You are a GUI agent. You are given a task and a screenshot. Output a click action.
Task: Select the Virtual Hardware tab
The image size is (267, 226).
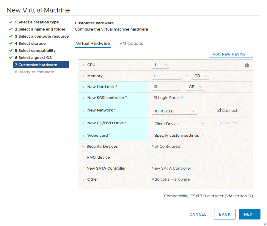click(93, 44)
